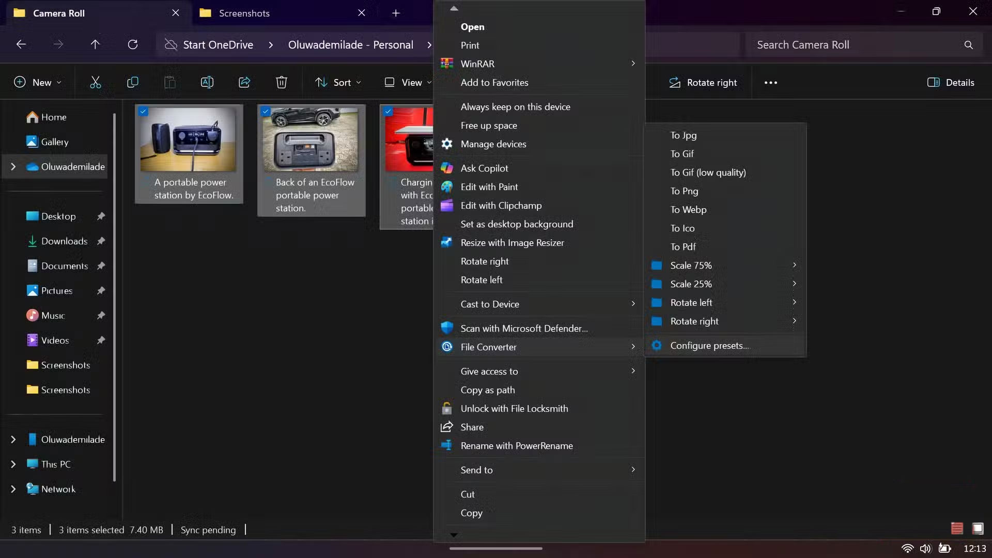Click the Refresh icon in navigation bar
Viewport: 992px width, 558px height.
click(x=133, y=44)
